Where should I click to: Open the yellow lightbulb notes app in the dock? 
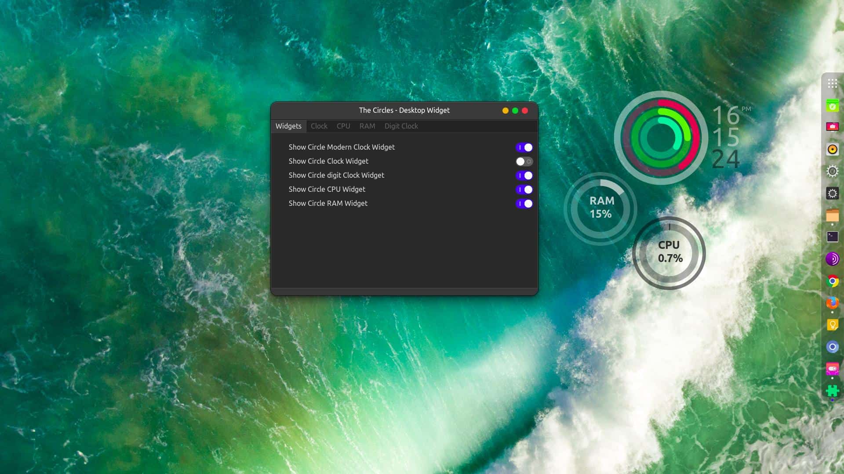coord(832,325)
